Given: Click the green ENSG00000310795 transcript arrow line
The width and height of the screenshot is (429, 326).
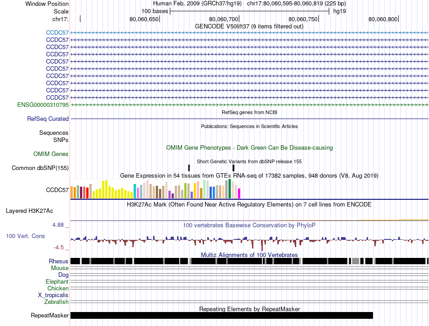Looking at the screenshot, I should [249, 105].
